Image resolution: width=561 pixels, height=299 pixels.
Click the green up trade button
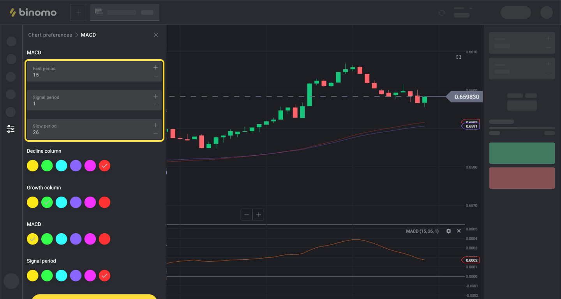[x=522, y=153]
